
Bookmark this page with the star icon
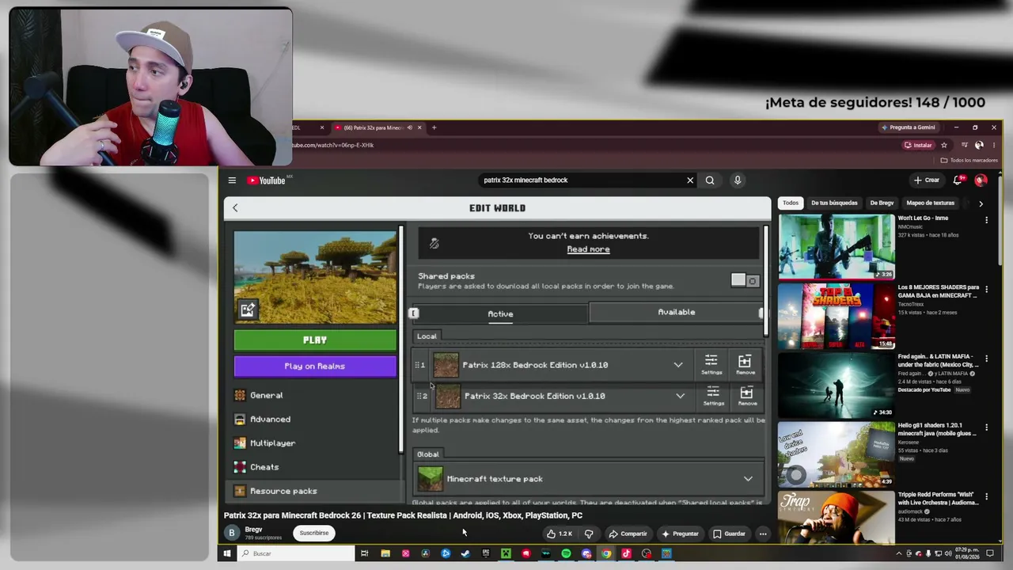[x=944, y=145]
